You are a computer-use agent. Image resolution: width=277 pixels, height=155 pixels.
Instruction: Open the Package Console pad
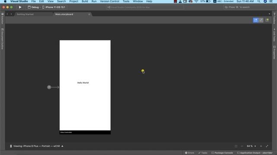[222, 153]
